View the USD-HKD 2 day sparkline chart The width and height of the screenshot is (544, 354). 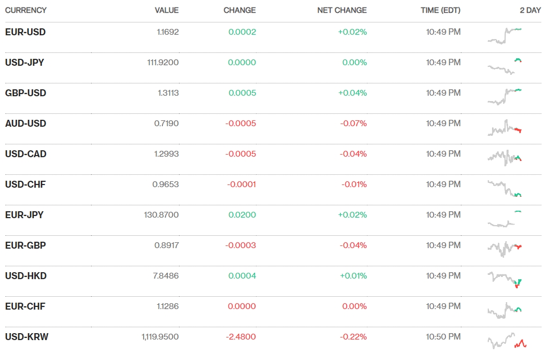[505, 279]
